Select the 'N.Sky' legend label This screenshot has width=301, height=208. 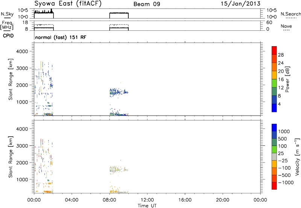(7, 14)
